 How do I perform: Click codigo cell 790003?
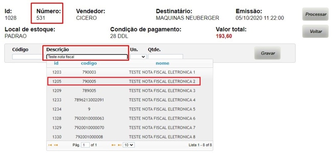coord(89,72)
